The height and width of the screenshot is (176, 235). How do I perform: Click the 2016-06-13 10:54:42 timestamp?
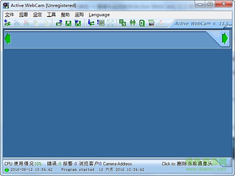(x=32, y=170)
